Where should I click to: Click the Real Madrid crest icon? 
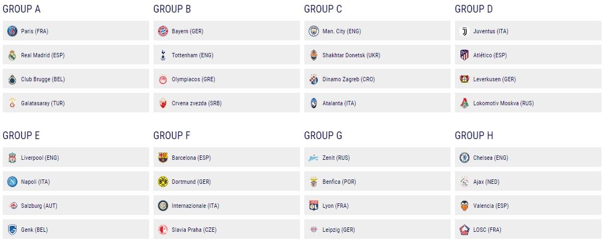12,55
